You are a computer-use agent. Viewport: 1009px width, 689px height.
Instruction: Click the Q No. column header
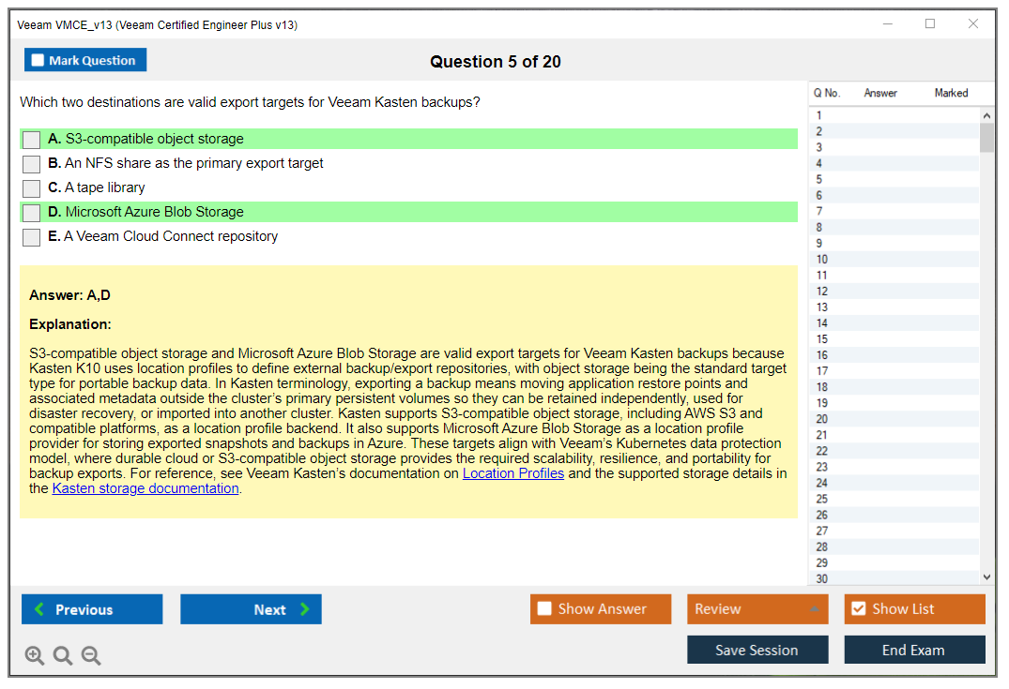pyautogui.click(x=826, y=93)
